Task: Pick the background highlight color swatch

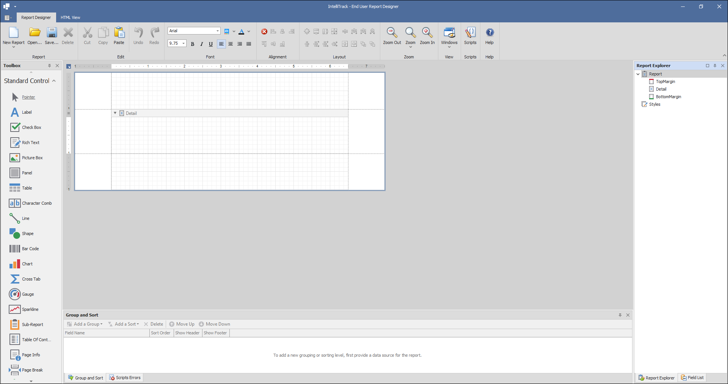Action: click(227, 31)
